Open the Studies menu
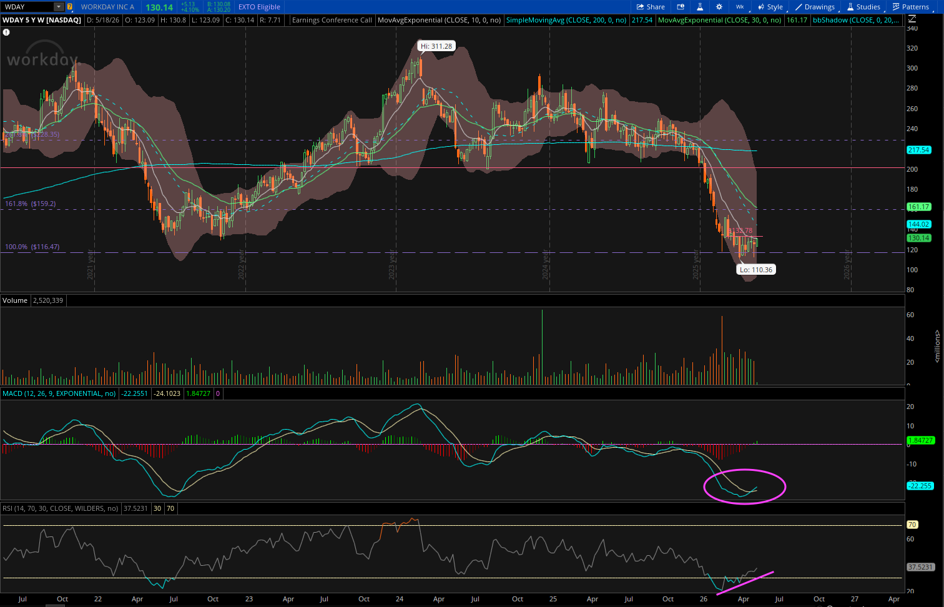The width and height of the screenshot is (944, 607). click(x=863, y=7)
